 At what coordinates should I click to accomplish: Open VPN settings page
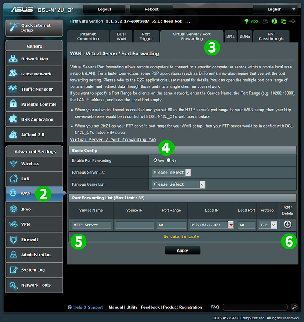pos(34,224)
